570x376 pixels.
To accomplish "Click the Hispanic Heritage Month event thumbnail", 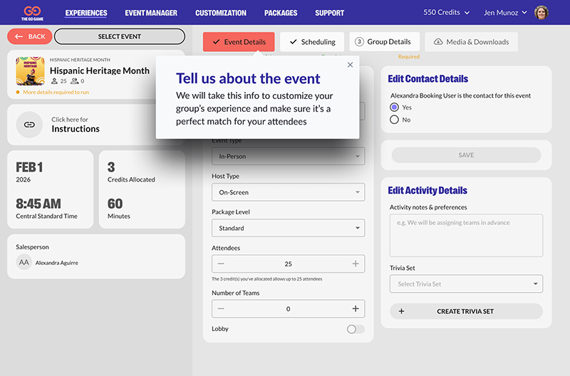I will pyautogui.click(x=30, y=71).
